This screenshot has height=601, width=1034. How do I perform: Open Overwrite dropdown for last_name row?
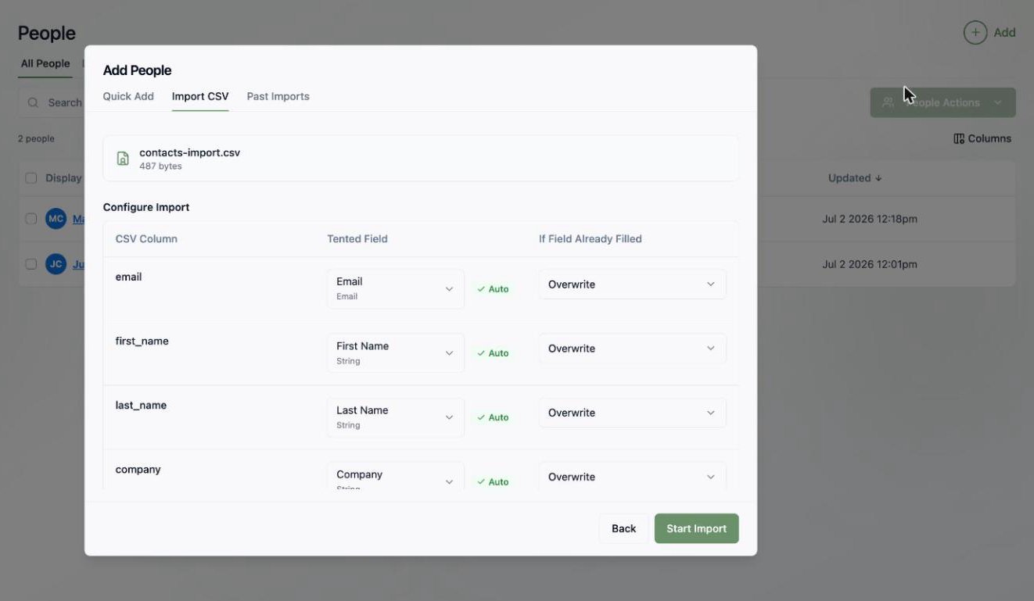point(632,413)
